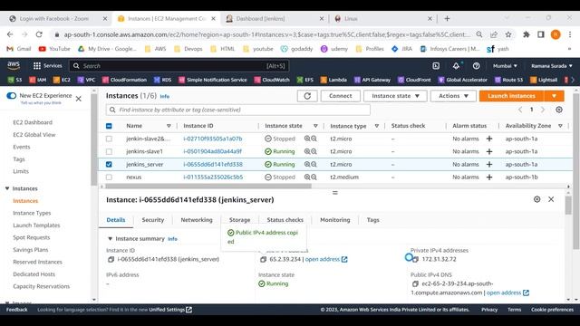Focus the Find instance filter field

(237, 110)
